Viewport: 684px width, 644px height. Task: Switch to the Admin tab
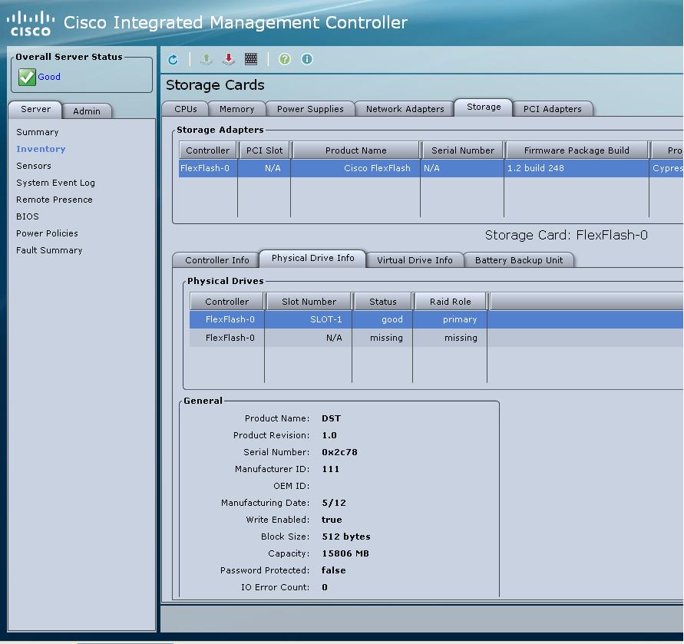point(87,111)
